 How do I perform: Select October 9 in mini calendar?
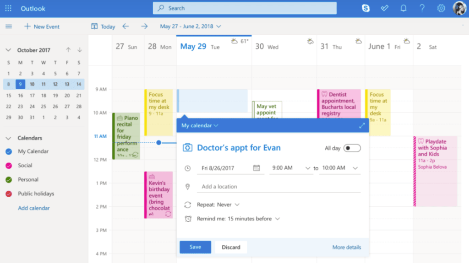pos(20,84)
